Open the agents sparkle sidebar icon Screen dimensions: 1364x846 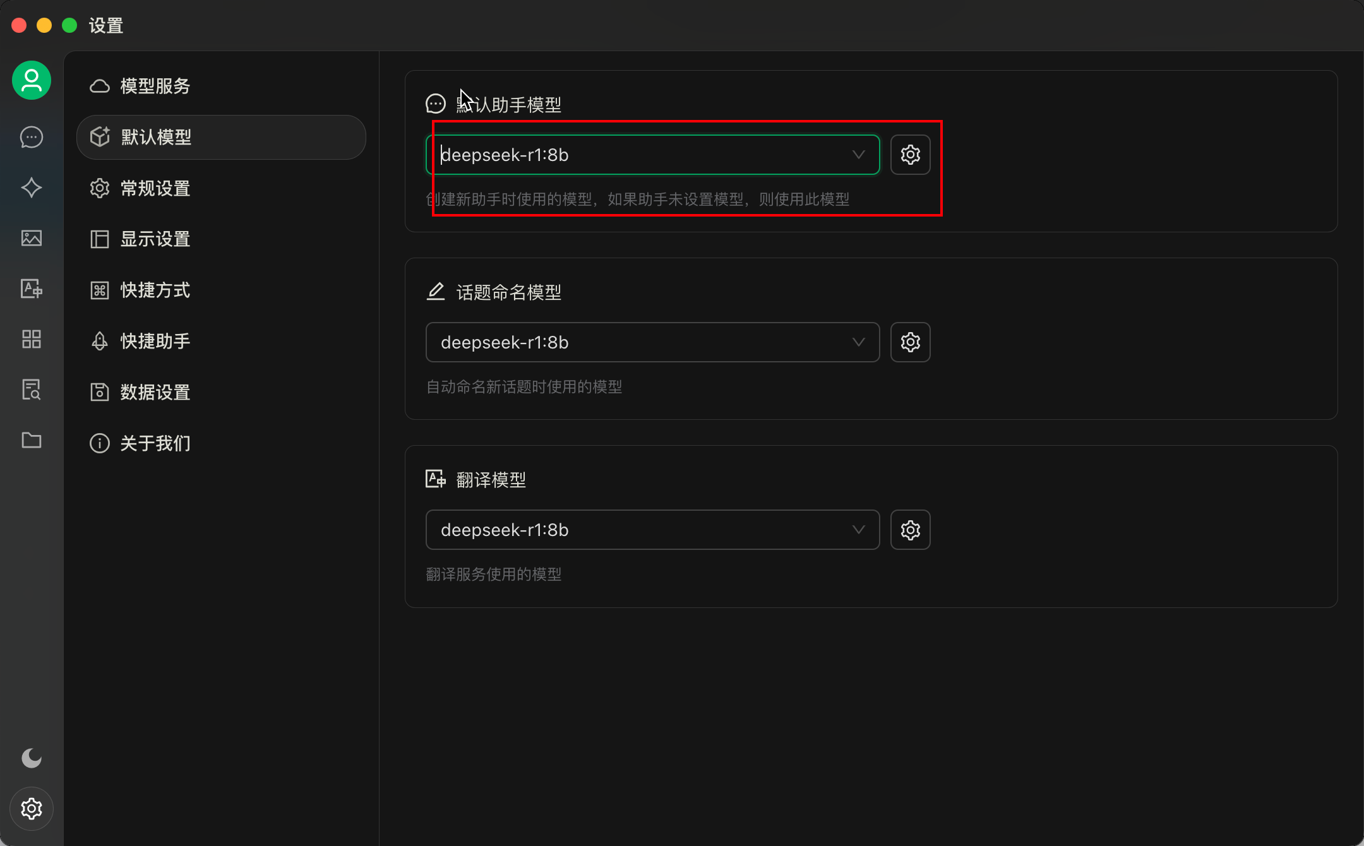tap(32, 188)
